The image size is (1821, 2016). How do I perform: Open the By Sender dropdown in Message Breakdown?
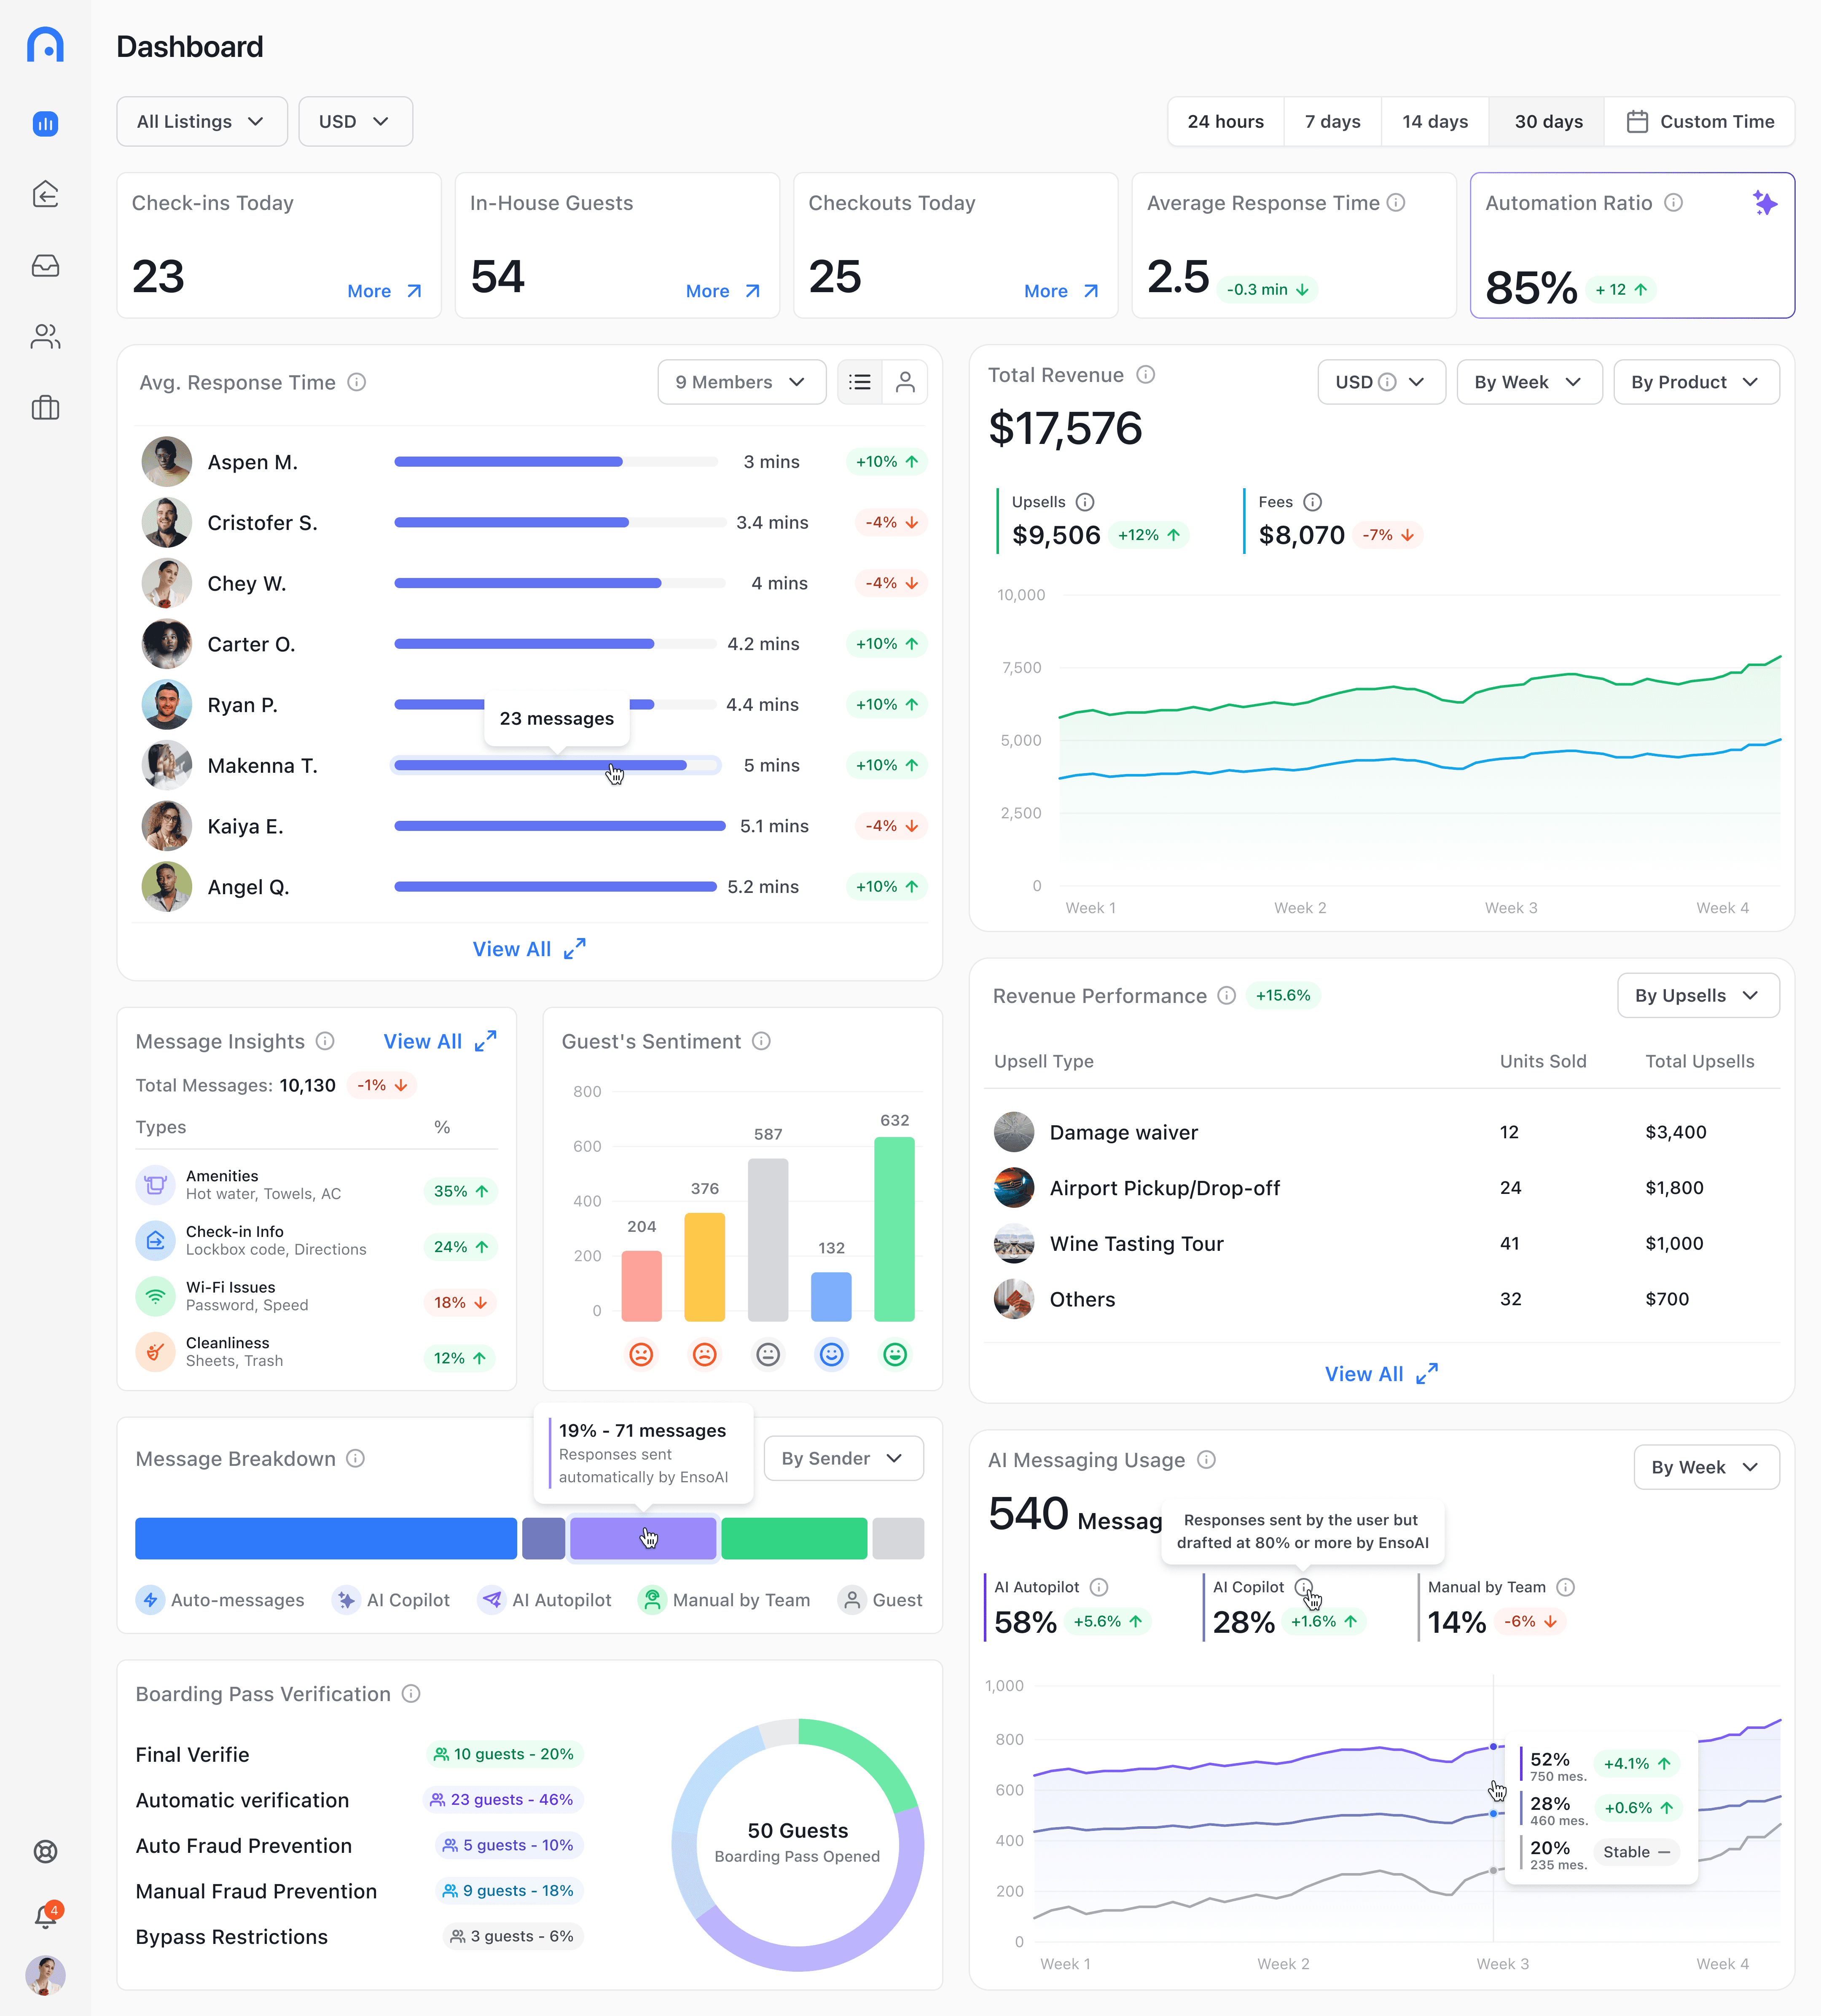click(843, 1458)
